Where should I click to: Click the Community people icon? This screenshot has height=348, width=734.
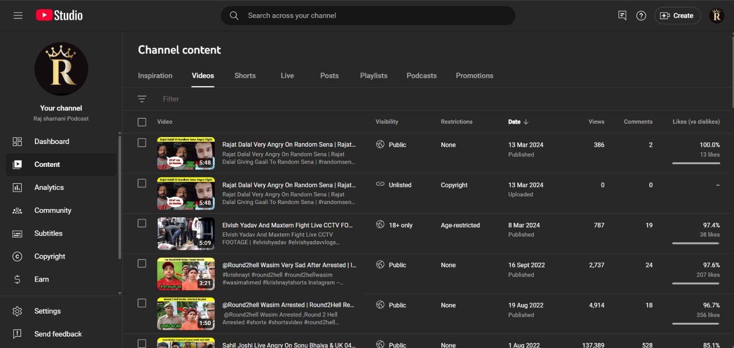click(x=17, y=210)
